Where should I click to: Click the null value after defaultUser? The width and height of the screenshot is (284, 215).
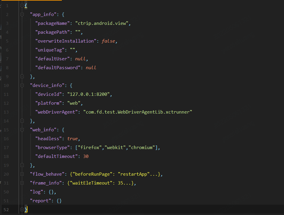point(80,59)
